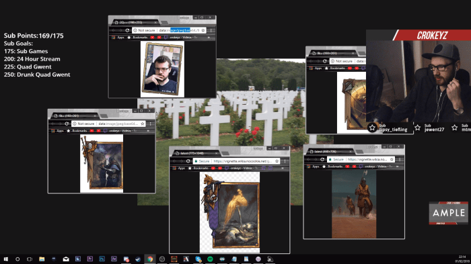Screen dimensions: 471x264
Task: Open File Explorer from taskbar
Action: (x=42, y=259)
